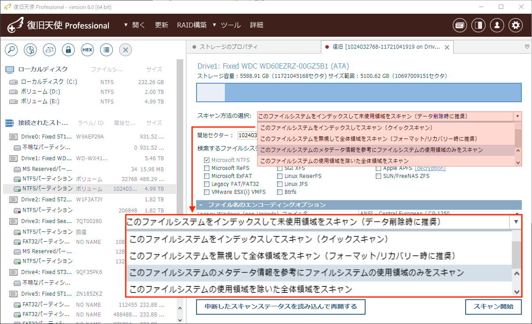Click the hard drive icon of Drive4

tap(14, 272)
